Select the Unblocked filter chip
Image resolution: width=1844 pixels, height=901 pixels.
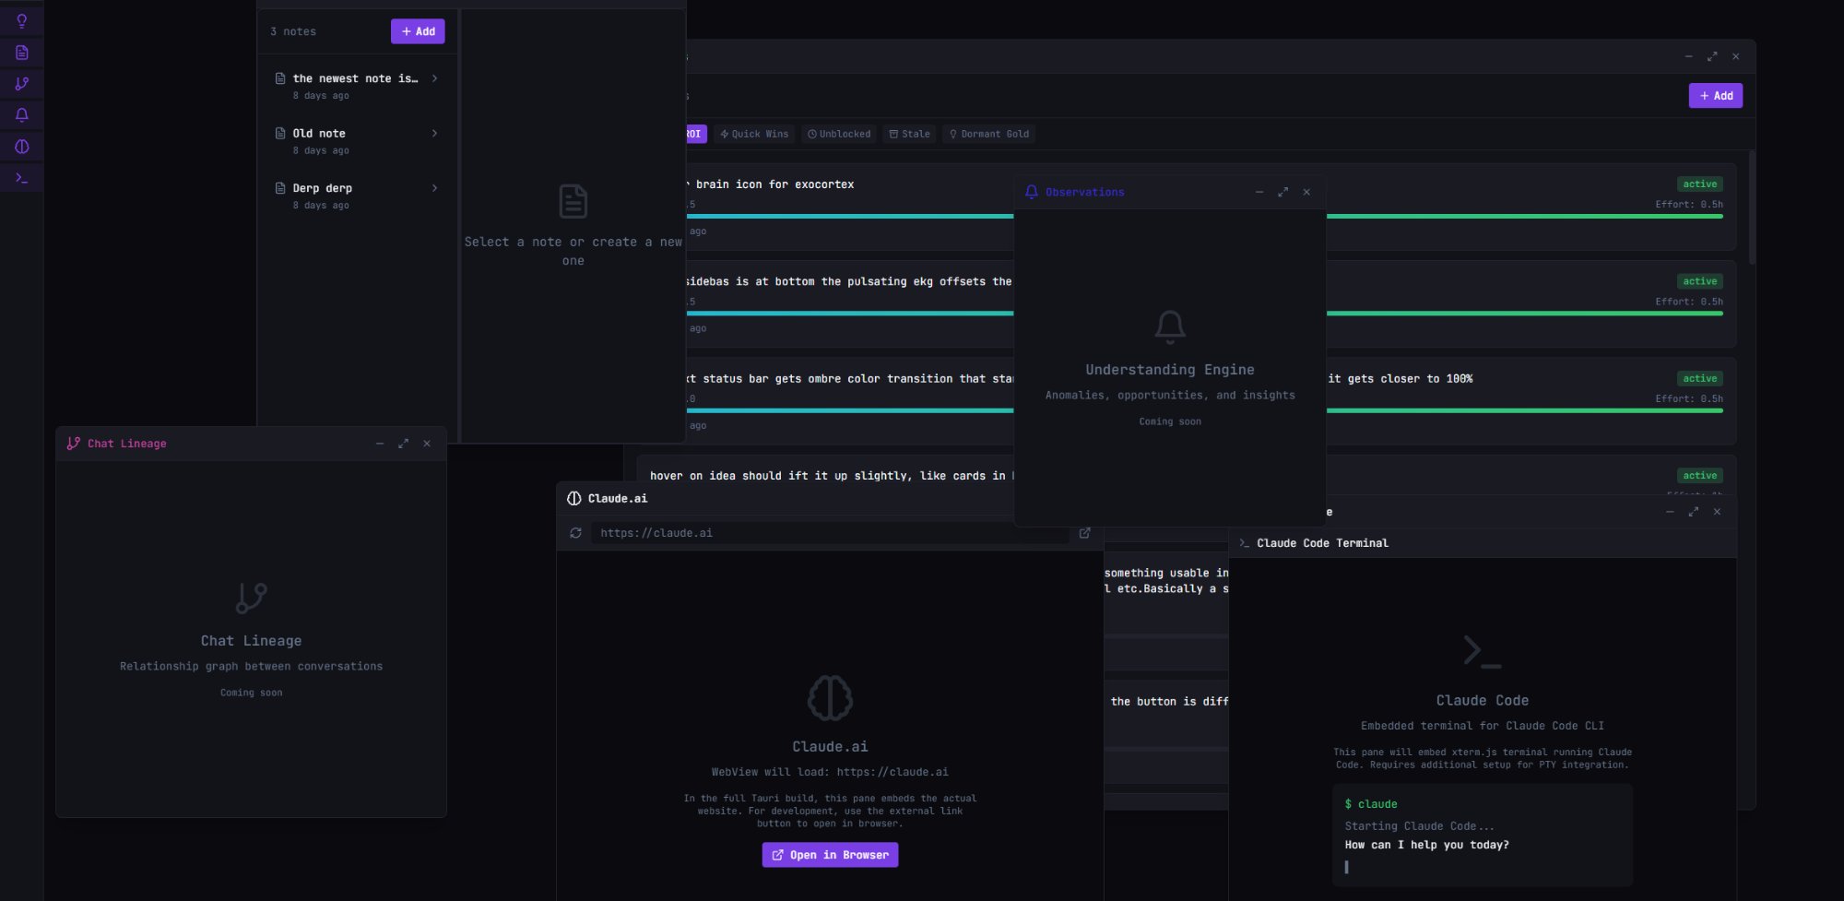tap(839, 134)
